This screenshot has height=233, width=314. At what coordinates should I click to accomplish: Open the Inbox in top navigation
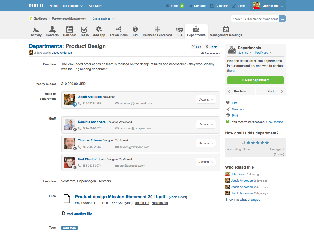175,6
